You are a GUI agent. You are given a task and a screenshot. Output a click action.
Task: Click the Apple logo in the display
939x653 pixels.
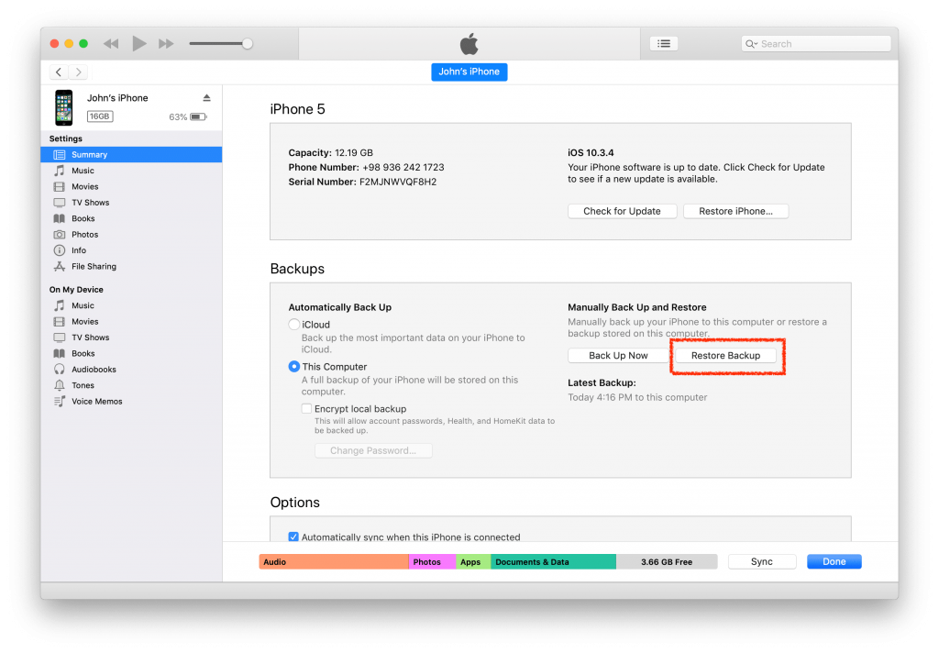point(469,44)
